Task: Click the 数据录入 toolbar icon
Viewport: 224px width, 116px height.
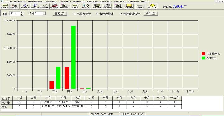Action: [x=15, y=6]
